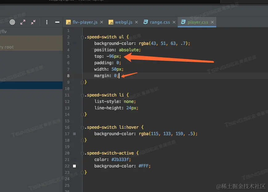Click 'rgba(115, 133, 159, .5)' value
Viewport: 268px width, 192px height.
pos(167,134)
